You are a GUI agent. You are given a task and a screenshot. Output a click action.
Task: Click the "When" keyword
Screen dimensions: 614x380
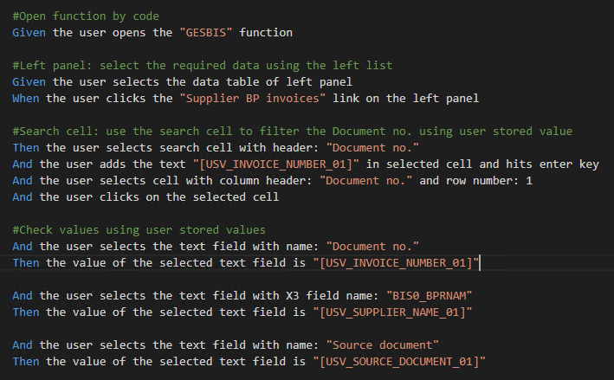point(26,99)
